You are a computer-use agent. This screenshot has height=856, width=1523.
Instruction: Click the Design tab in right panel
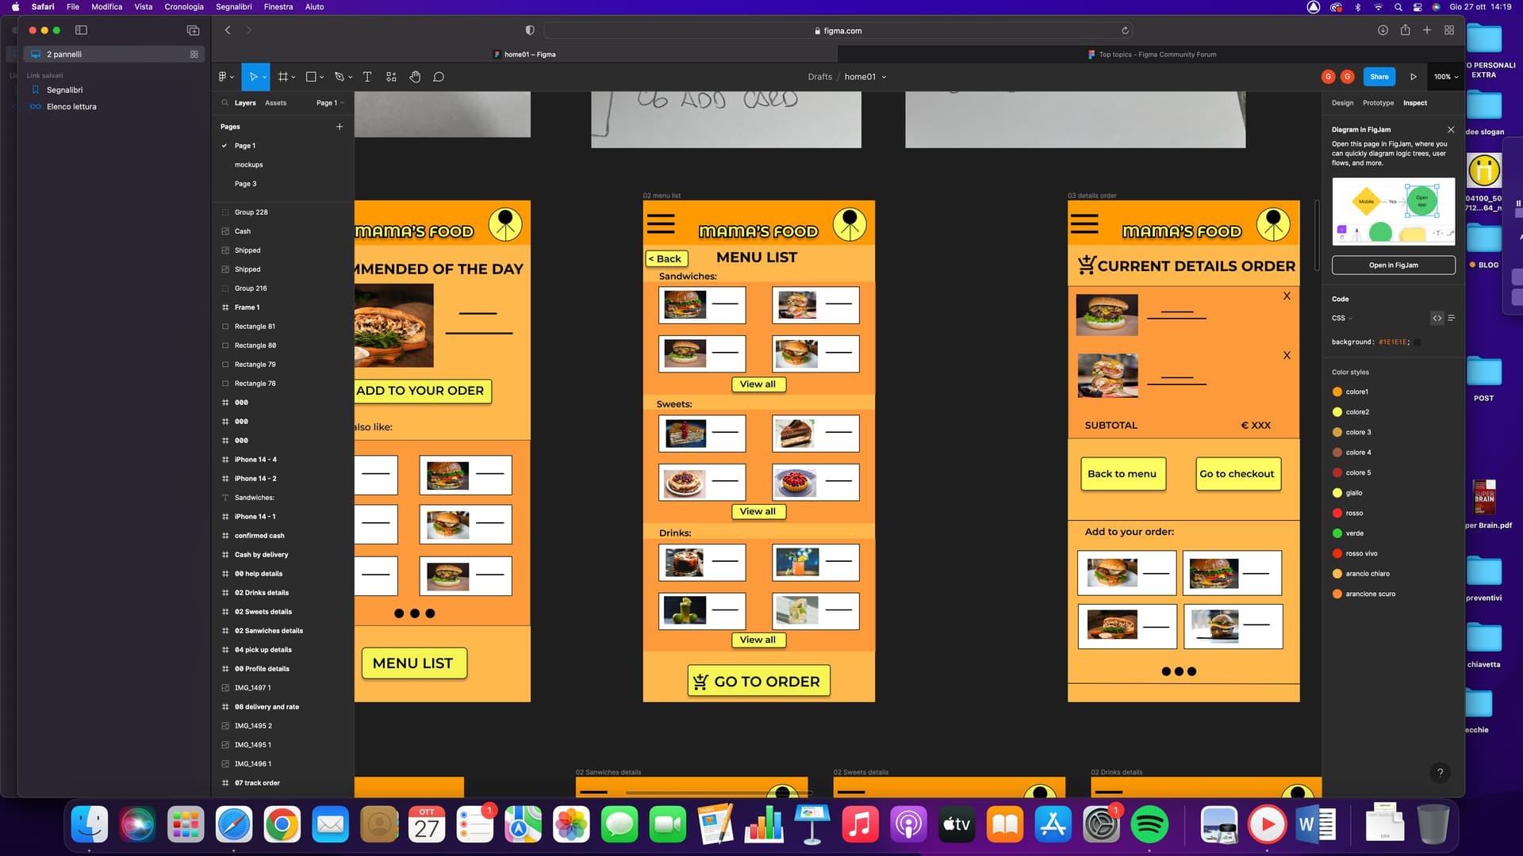point(1342,102)
